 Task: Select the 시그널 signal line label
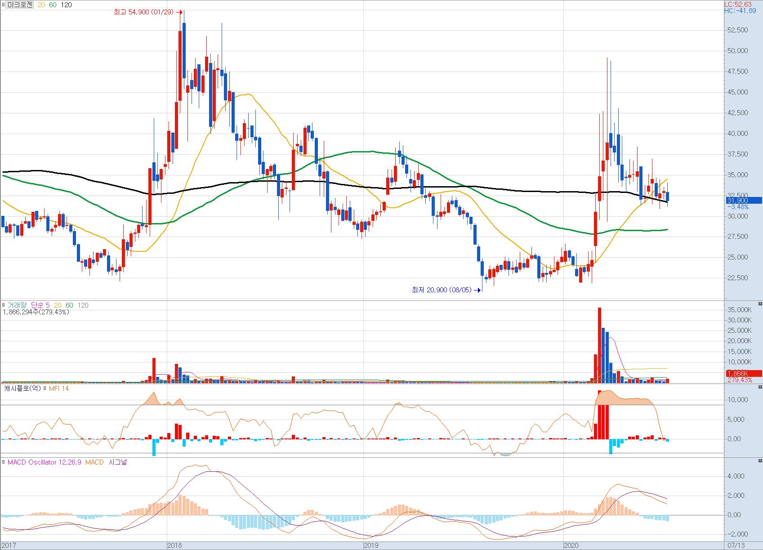tap(118, 462)
